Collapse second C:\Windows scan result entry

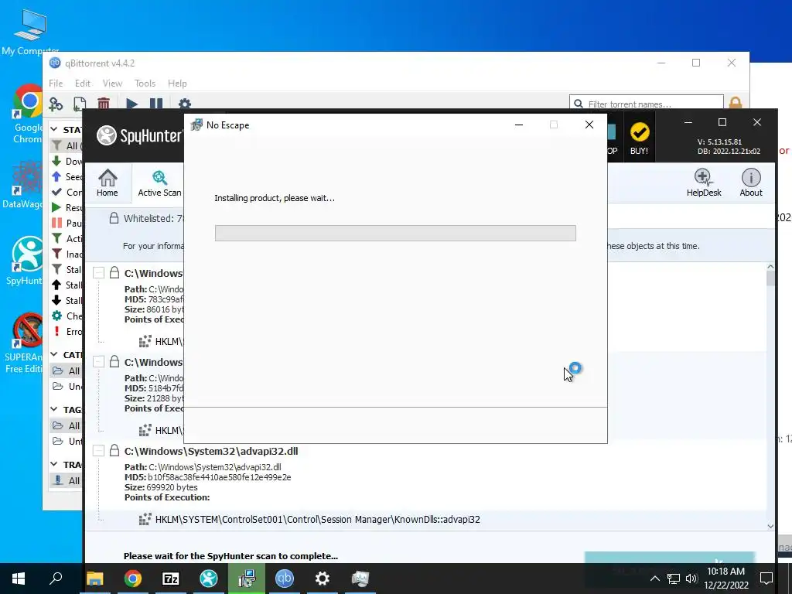[x=98, y=362]
